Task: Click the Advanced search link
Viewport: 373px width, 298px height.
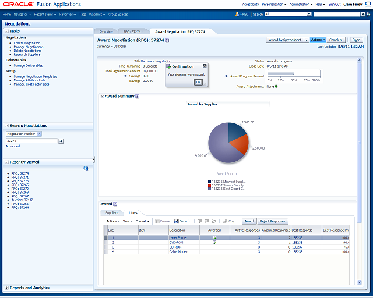Action: [x=13, y=146]
